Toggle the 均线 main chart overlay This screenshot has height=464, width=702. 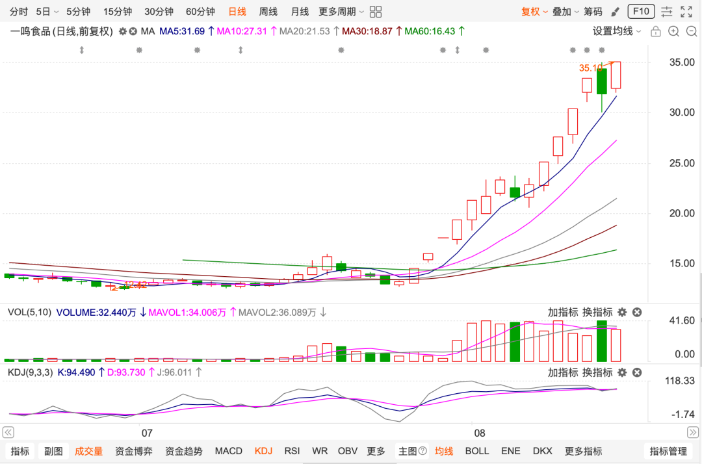click(x=444, y=451)
